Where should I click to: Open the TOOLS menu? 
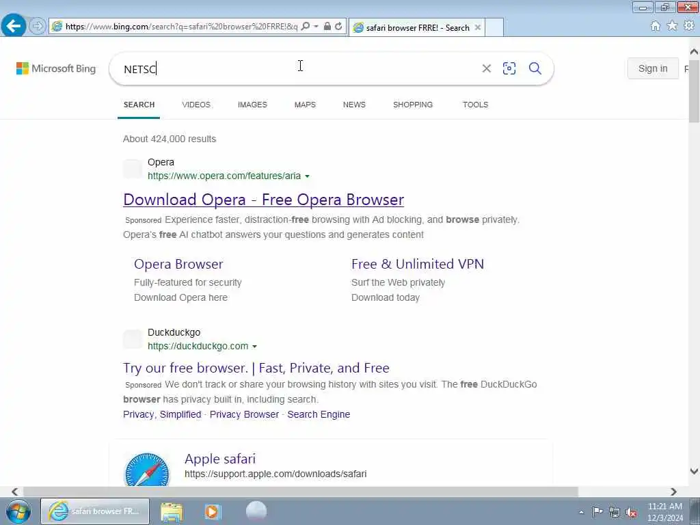coord(475,105)
